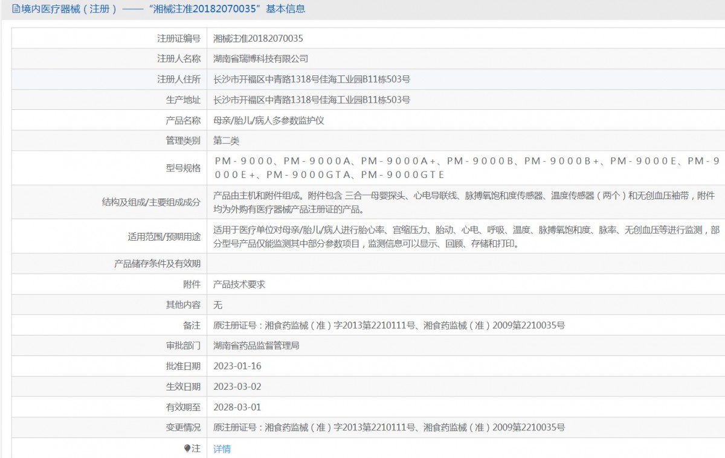
Task: Click the 结构及组成/主要组成成分 label
Action: click(x=151, y=202)
